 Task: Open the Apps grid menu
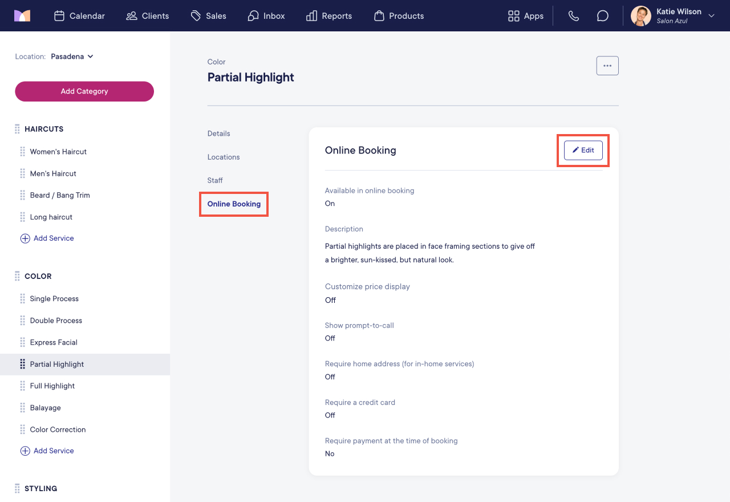tap(525, 16)
